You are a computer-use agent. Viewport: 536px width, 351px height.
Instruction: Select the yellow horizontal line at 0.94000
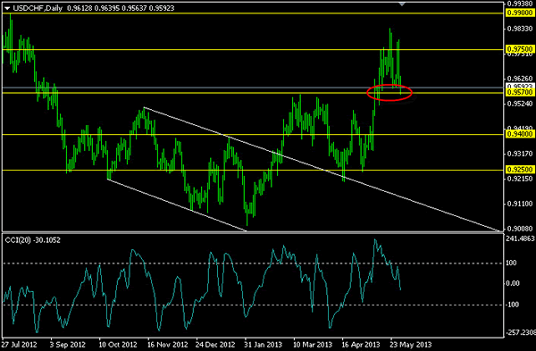[253, 134]
